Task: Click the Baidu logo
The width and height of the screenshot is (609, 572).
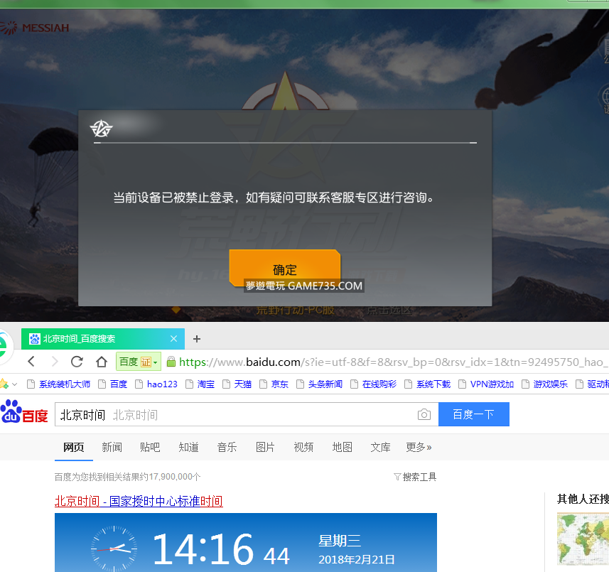Action: point(25,412)
